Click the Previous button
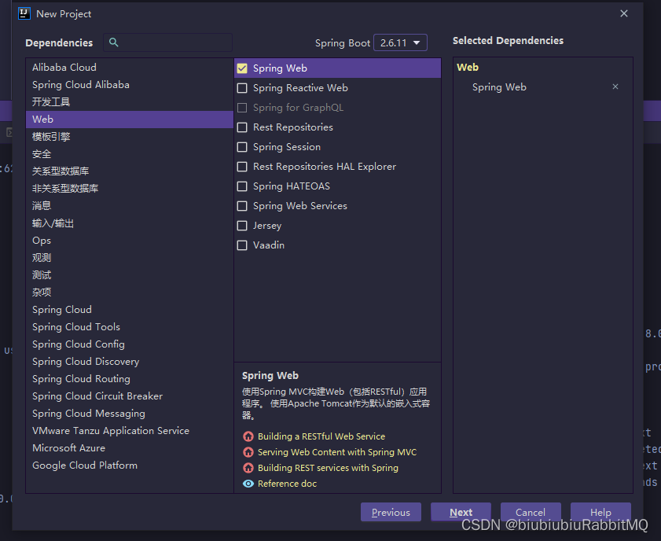661x541 pixels. click(x=391, y=512)
